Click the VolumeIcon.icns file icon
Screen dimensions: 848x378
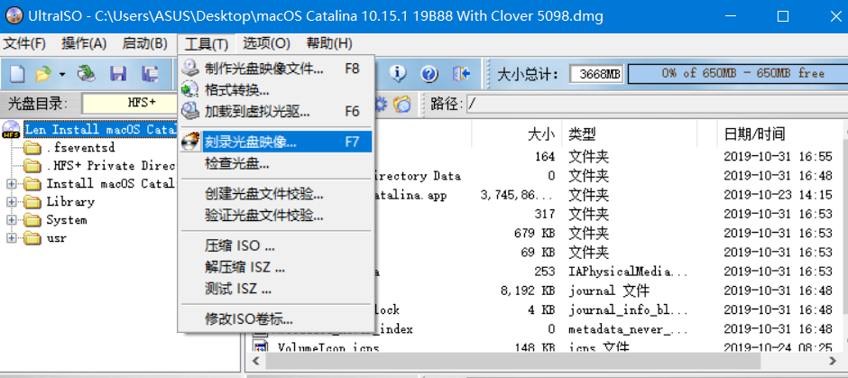click(262, 347)
